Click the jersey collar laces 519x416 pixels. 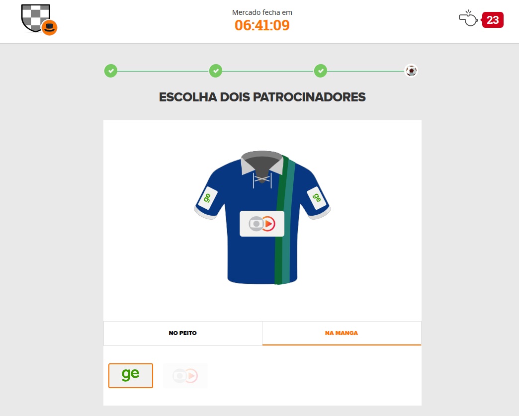(x=262, y=179)
